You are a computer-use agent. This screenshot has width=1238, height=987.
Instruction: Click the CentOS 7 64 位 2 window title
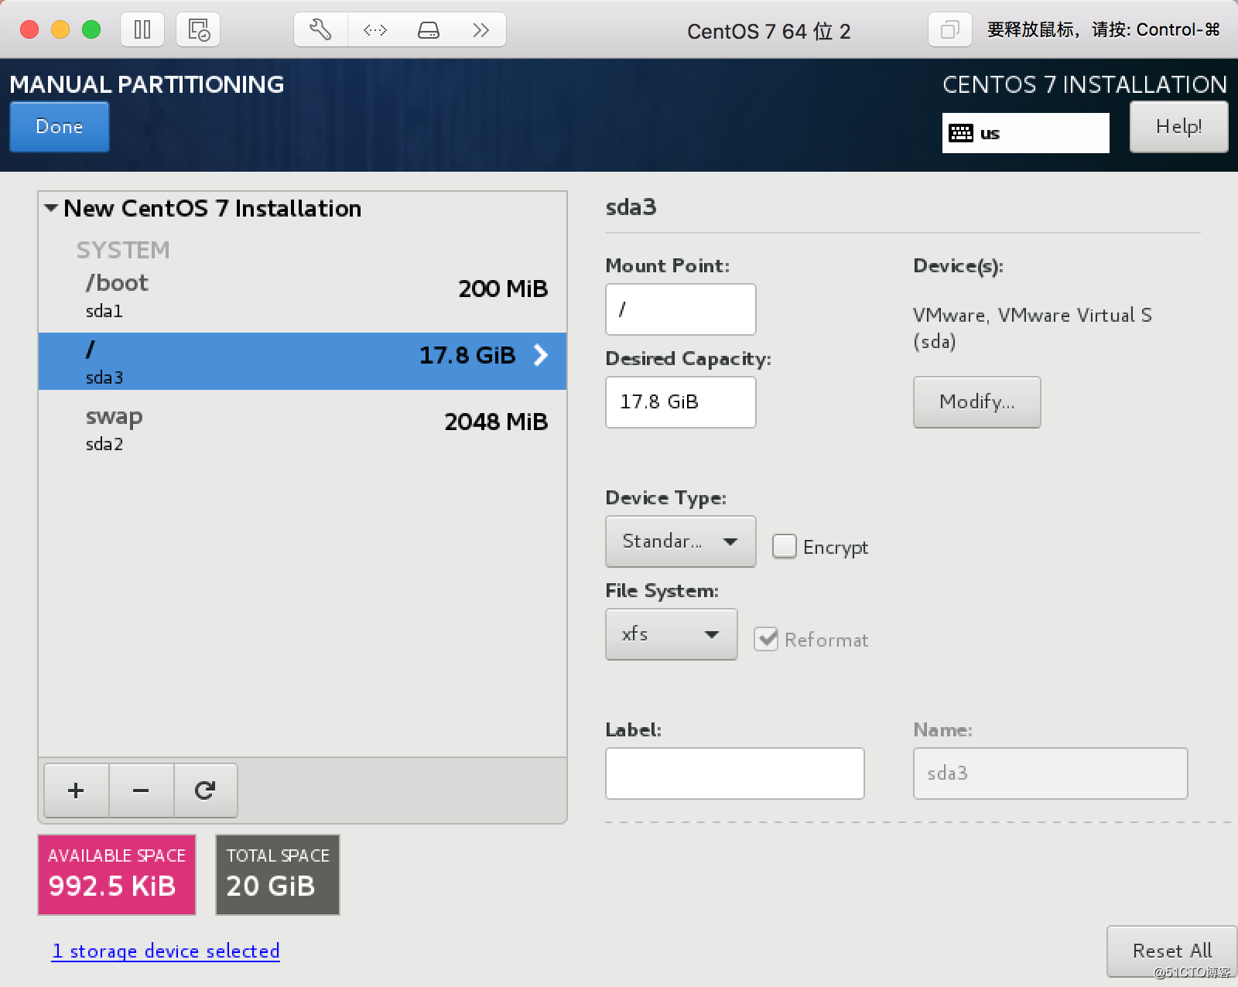tap(768, 31)
